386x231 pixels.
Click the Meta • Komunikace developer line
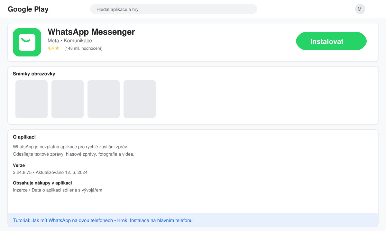point(70,41)
